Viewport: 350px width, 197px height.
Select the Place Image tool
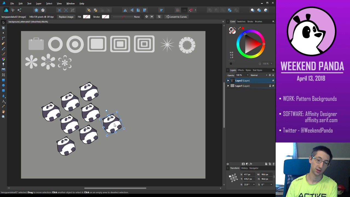(3, 69)
